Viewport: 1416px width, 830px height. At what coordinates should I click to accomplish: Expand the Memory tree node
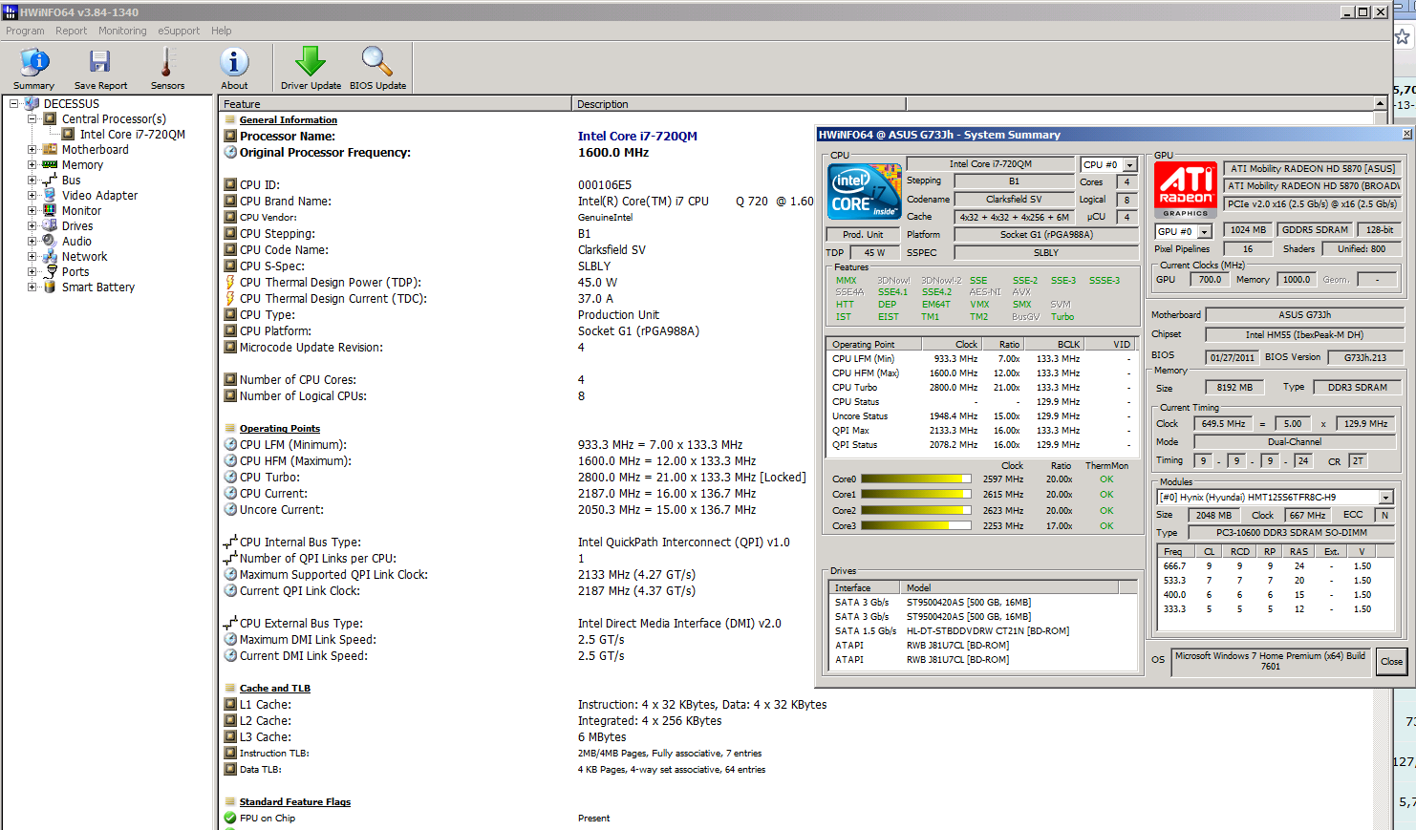pos(32,165)
